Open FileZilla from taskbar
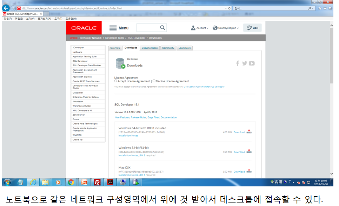 pos(97,182)
